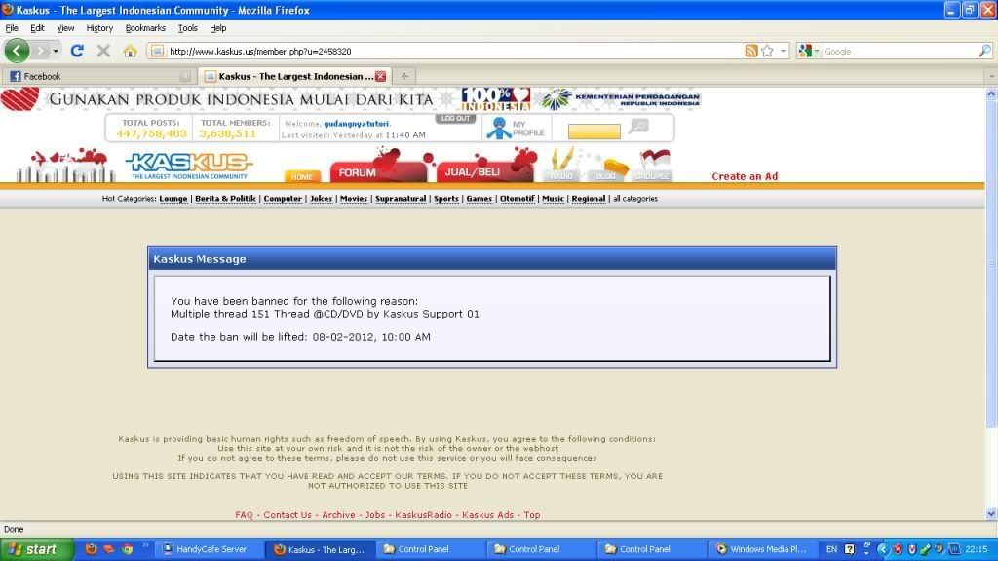The image size is (998, 561).
Task: Click the gudangnyatutori username link
Action: click(357, 124)
